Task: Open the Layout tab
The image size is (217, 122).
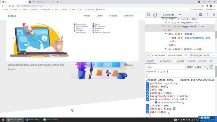Action: tap(180, 61)
